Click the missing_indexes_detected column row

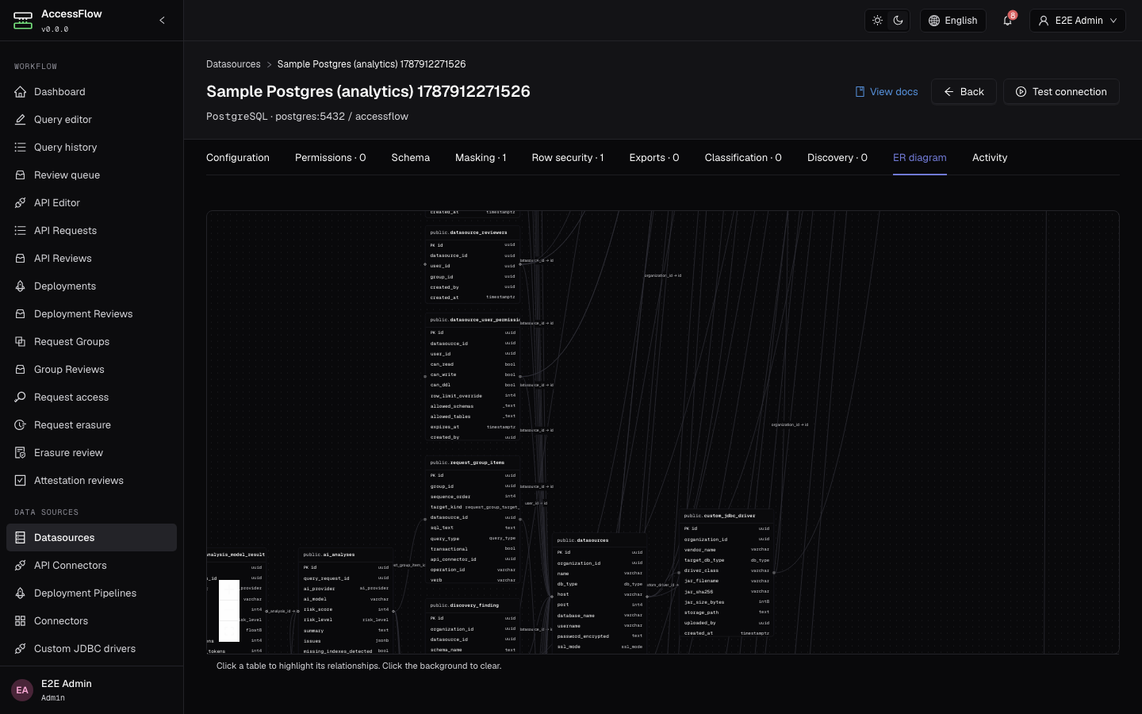click(346, 651)
